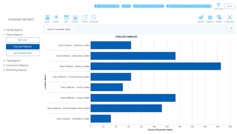Open the Fields icon
This screenshot has height=134, width=237.
pyautogui.click(x=219, y=18)
